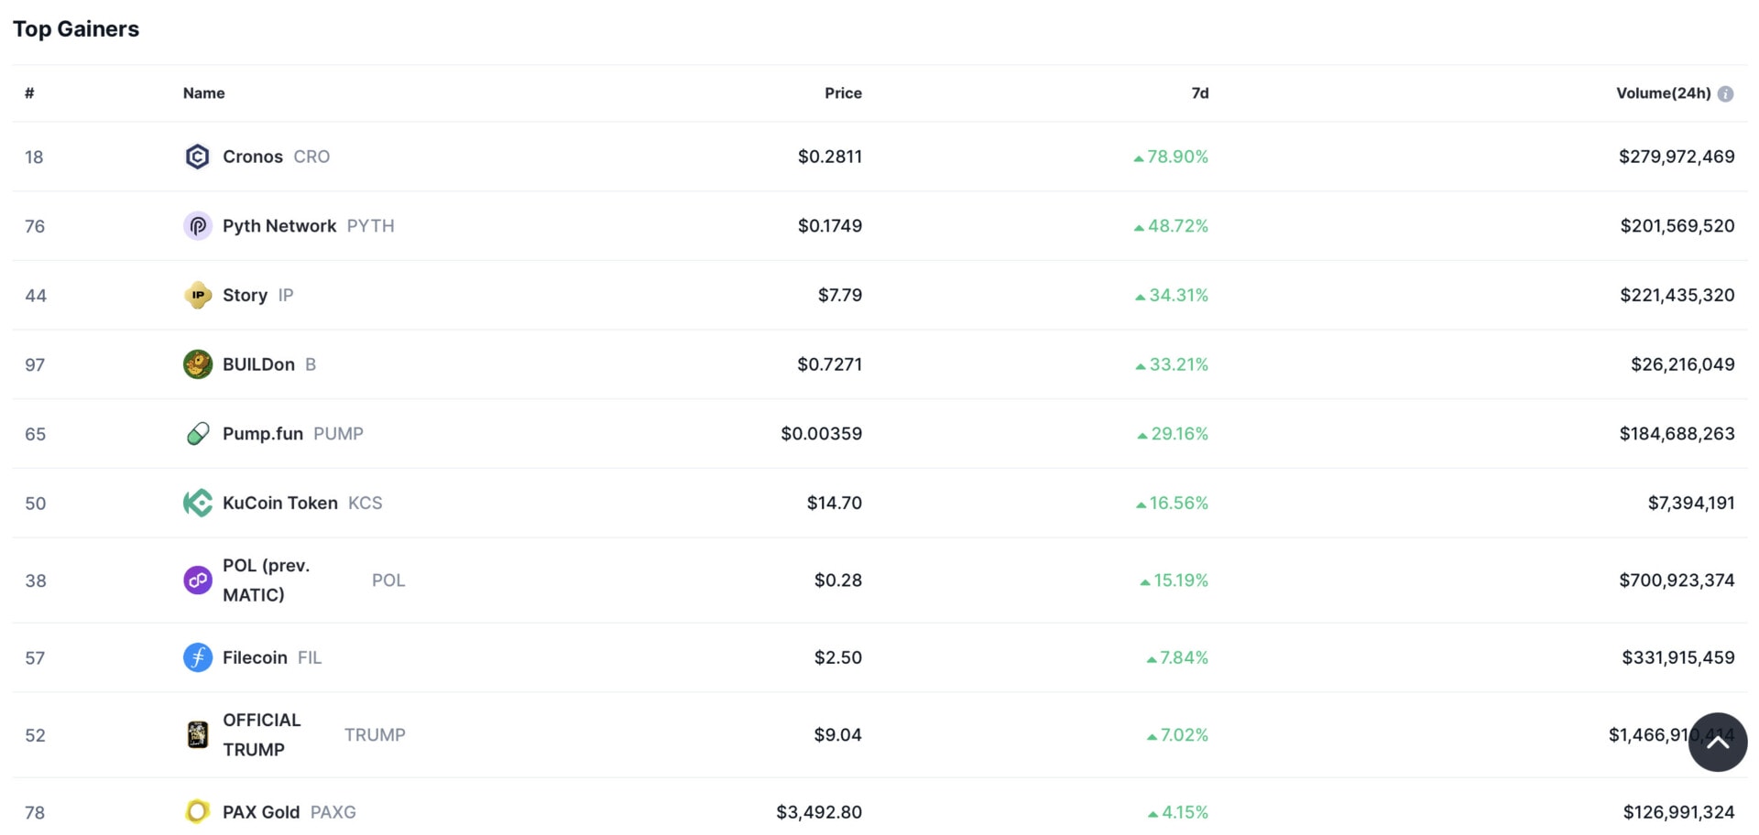The height and width of the screenshot is (835, 1759).
Task: Click the Volume(24h) info icon
Action: [x=1725, y=93]
